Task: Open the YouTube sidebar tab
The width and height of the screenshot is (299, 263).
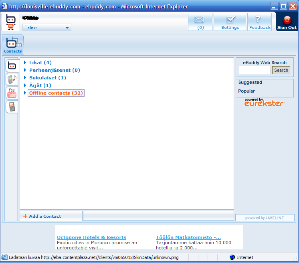Action: 12,93
